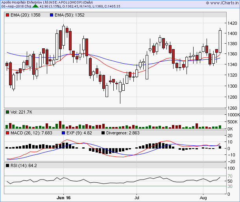240x202 pixels.
Task: Click the red 30 RSI oversold label
Action: (230, 186)
